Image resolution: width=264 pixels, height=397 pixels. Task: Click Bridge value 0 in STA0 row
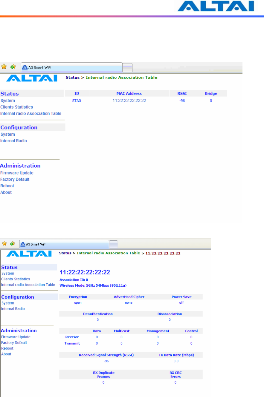211,101
